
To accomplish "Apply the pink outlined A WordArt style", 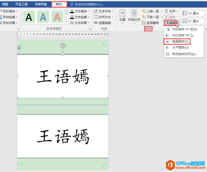I will pyautogui.click(x=57, y=17).
